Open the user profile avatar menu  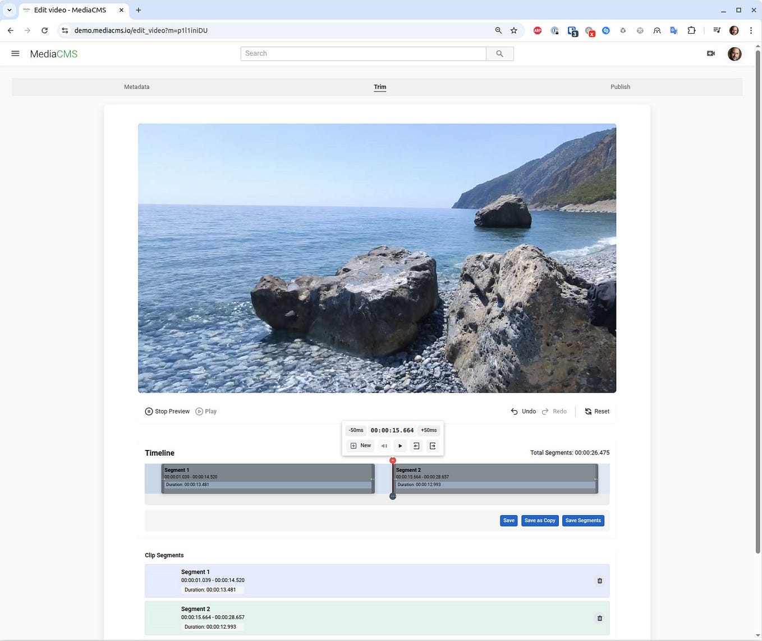click(x=734, y=53)
